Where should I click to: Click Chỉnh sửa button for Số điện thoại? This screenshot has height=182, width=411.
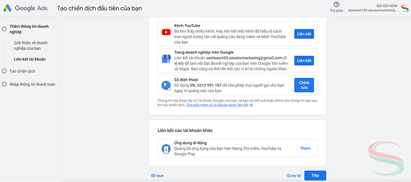(304, 85)
